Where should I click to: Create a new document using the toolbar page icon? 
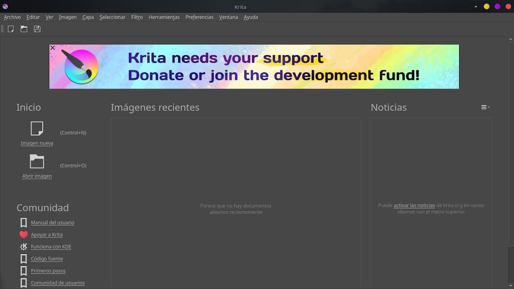pyautogui.click(x=10, y=29)
